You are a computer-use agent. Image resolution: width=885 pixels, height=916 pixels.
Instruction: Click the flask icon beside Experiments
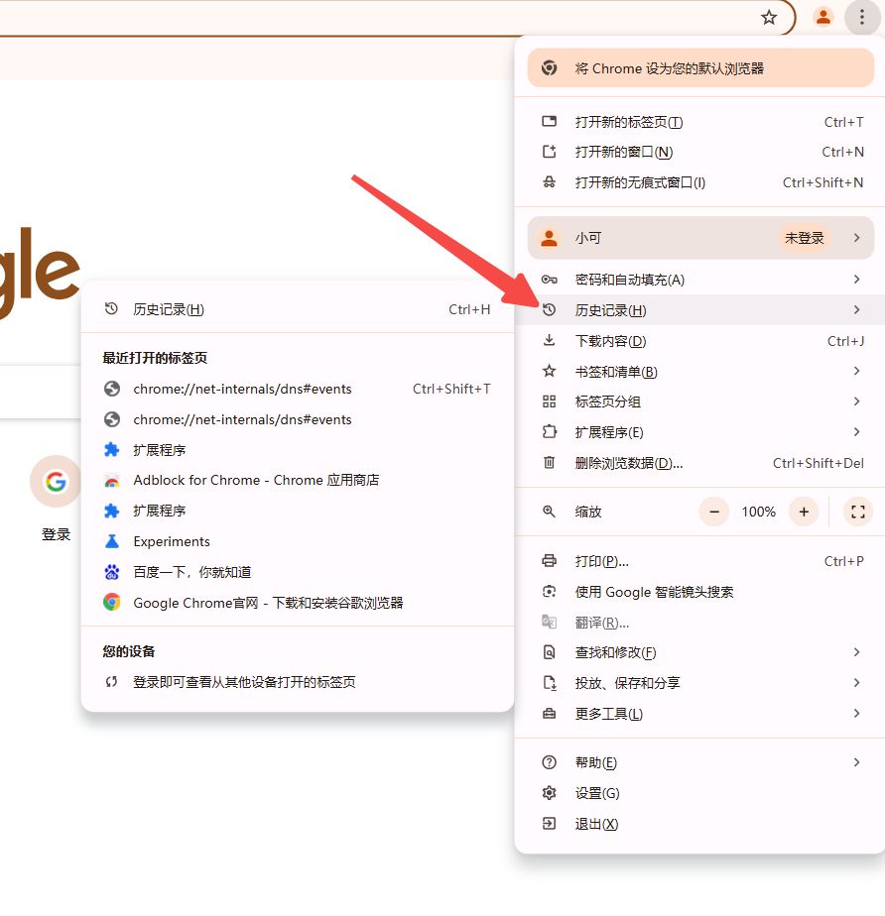pyautogui.click(x=112, y=541)
